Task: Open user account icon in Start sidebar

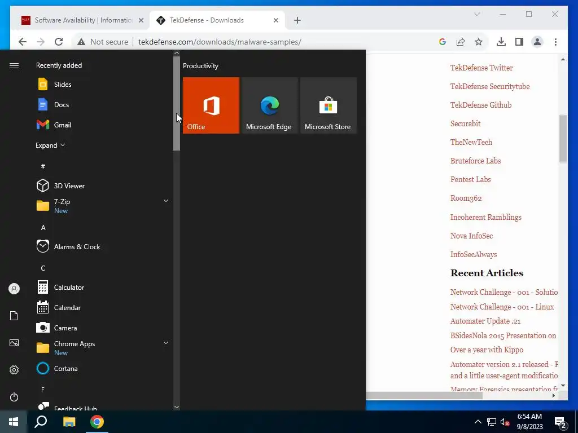Action: tap(14, 289)
